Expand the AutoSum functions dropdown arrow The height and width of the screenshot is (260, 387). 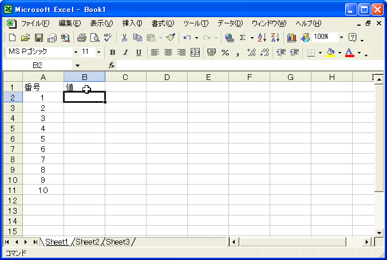coord(252,38)
